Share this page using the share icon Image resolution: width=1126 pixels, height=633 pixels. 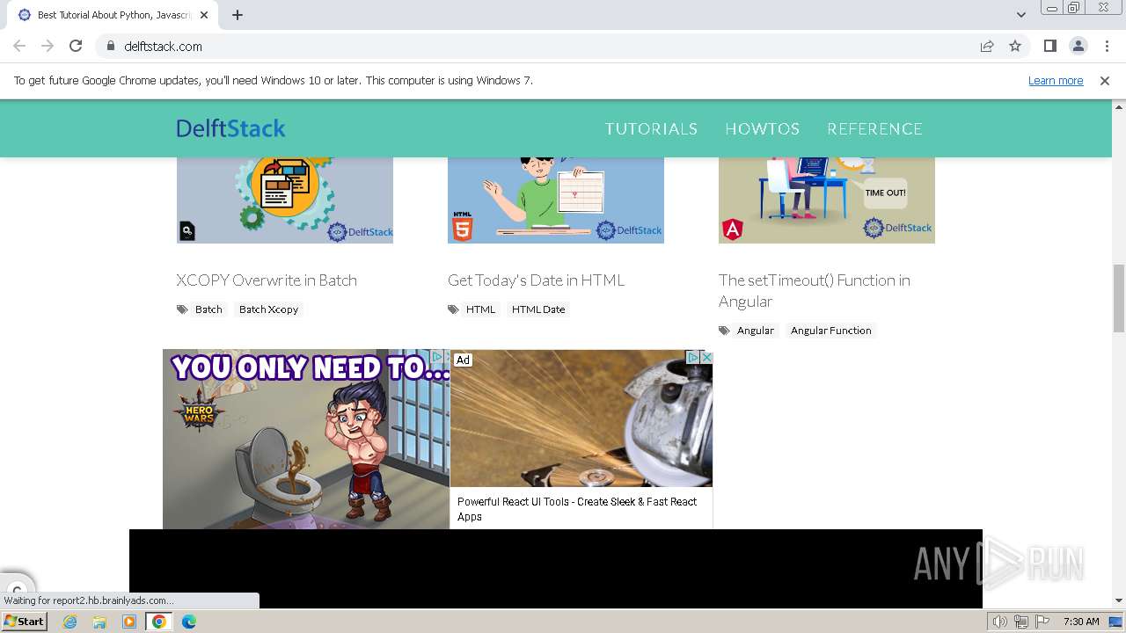[x=987, y=46]
